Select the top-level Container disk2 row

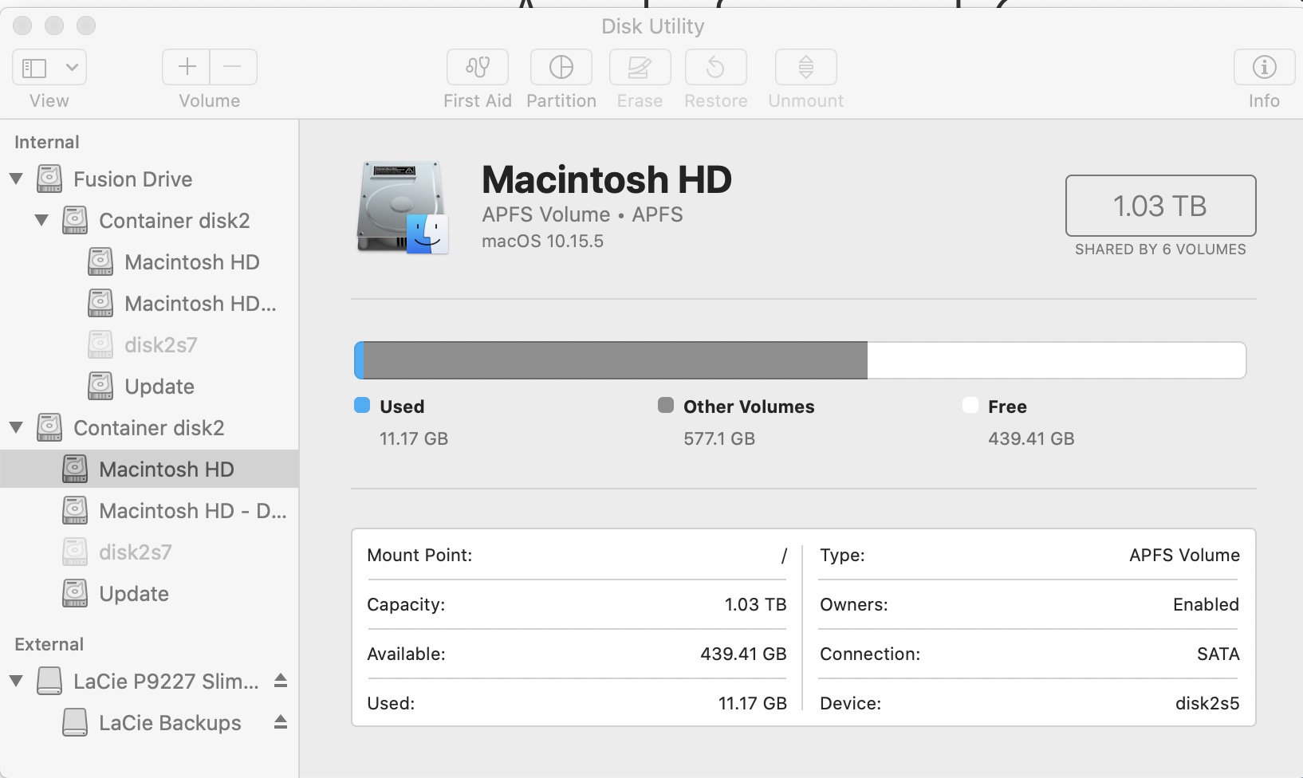point(149,428)
